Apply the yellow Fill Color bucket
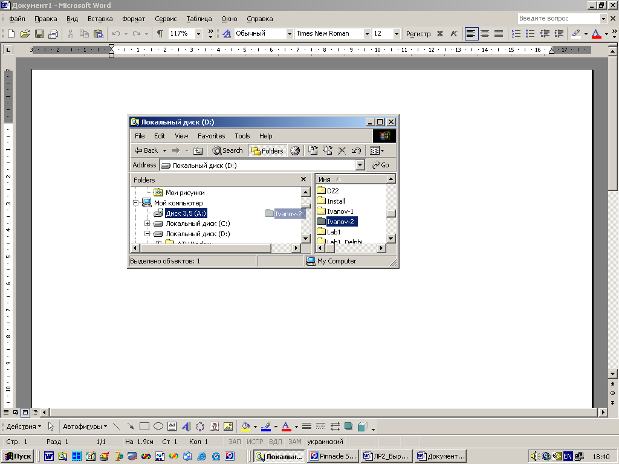The height and width of the screenshot is (464, 619). 245,427
